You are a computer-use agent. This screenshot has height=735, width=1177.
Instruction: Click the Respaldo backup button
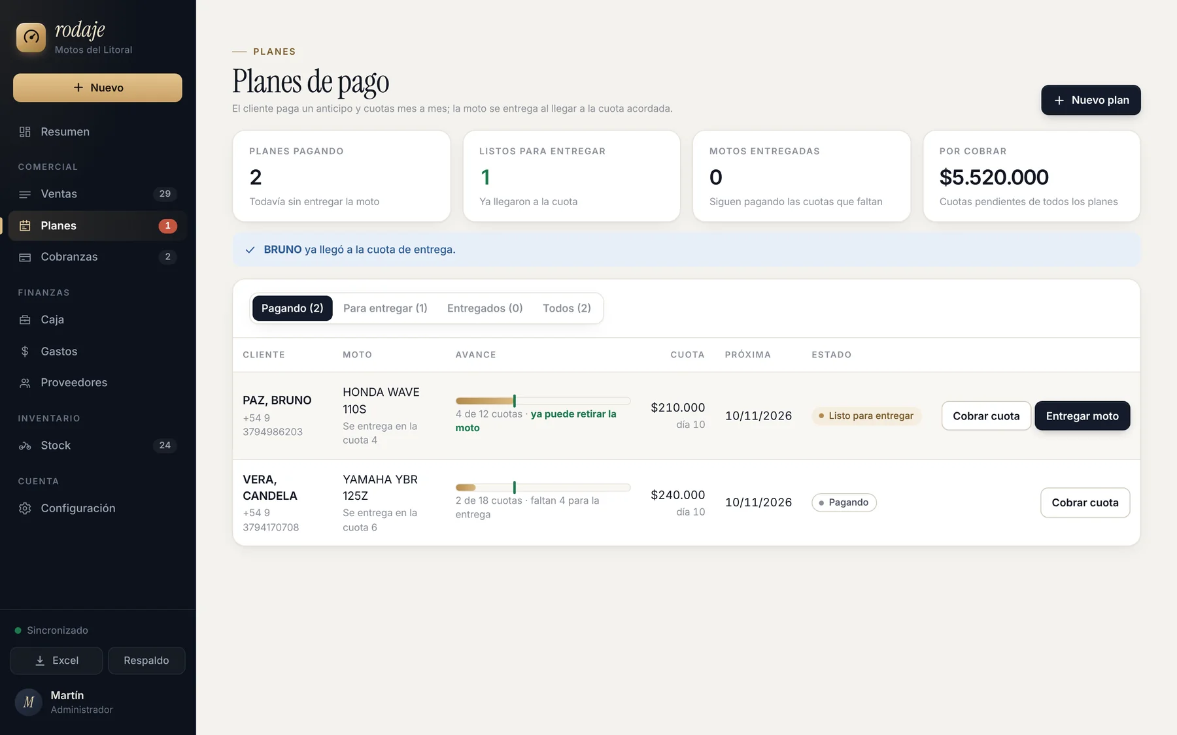pos(146,661)
